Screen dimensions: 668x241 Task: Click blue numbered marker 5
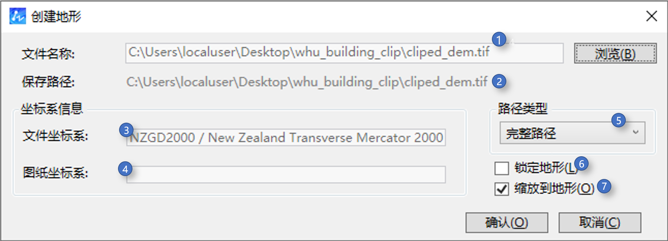click(619, 120)
